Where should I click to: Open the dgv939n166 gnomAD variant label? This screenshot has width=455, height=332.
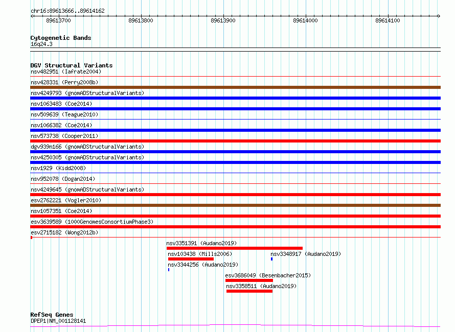click(87, 147)
